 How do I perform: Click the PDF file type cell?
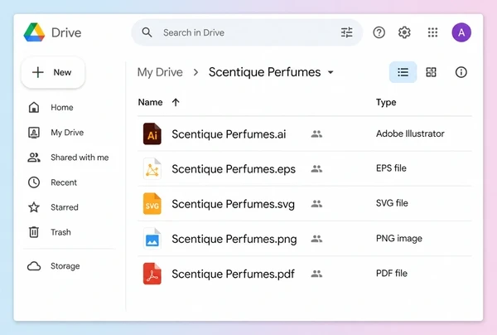(x=392, y=273)
